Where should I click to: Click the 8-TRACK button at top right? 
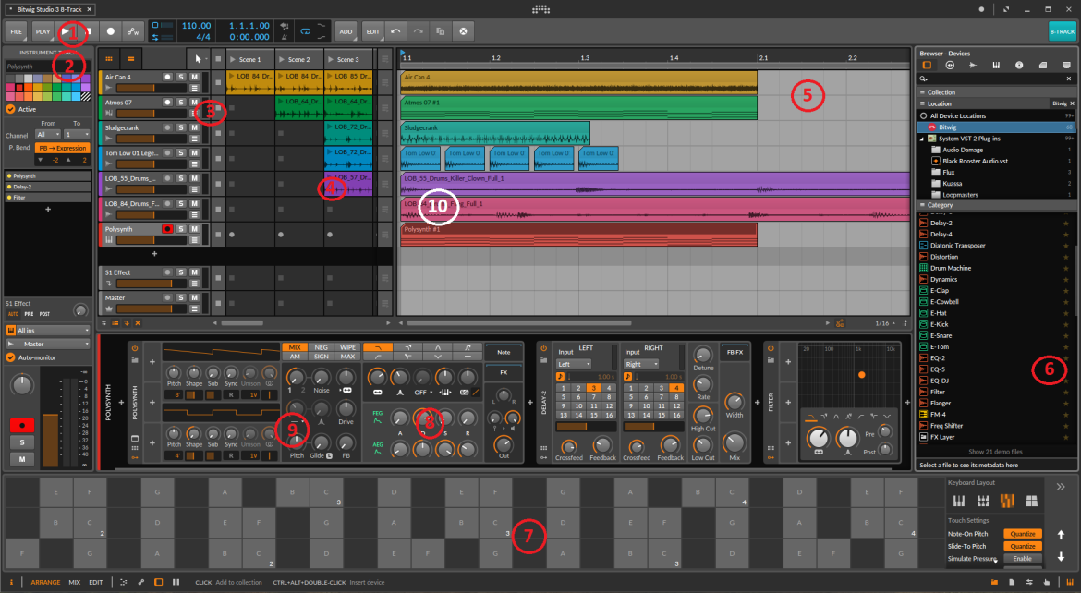[x=1062, y=31]
